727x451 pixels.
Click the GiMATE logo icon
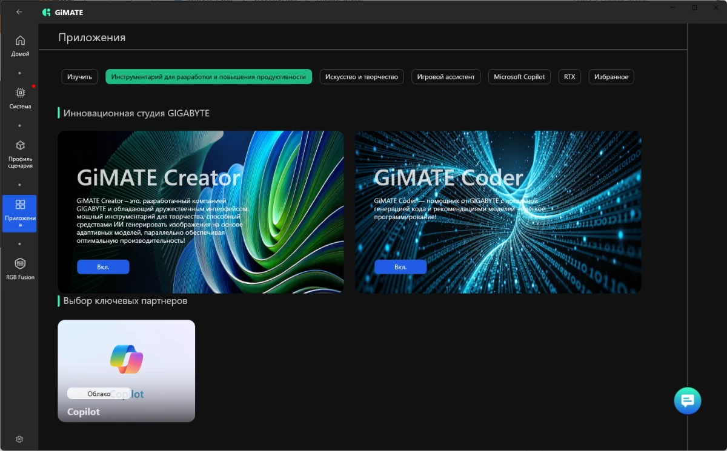click(x=47, y=12)
